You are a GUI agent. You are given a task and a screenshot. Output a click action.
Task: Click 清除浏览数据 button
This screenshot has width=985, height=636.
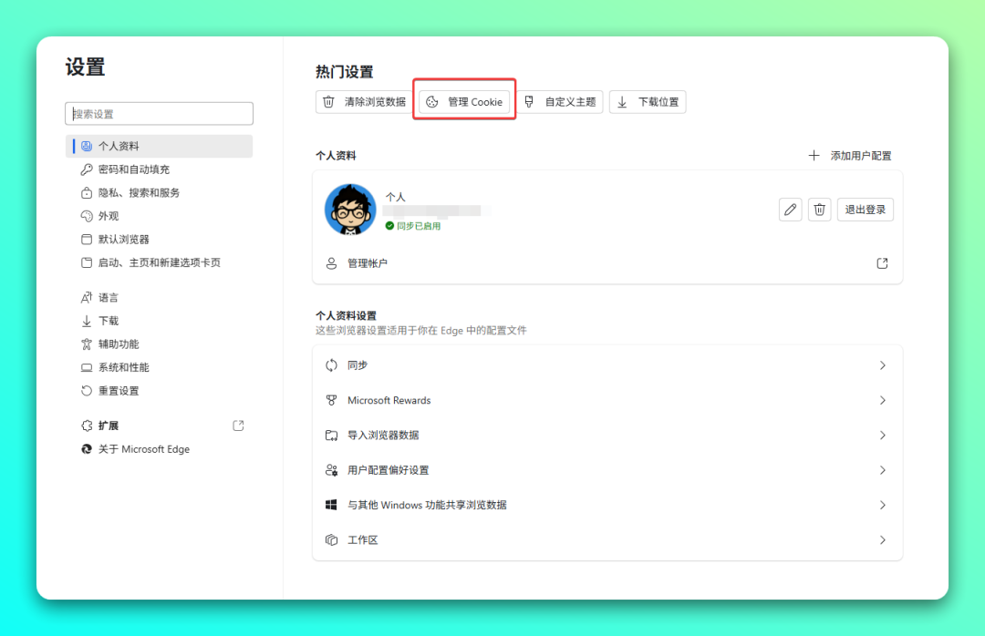(x=363, y=102)
